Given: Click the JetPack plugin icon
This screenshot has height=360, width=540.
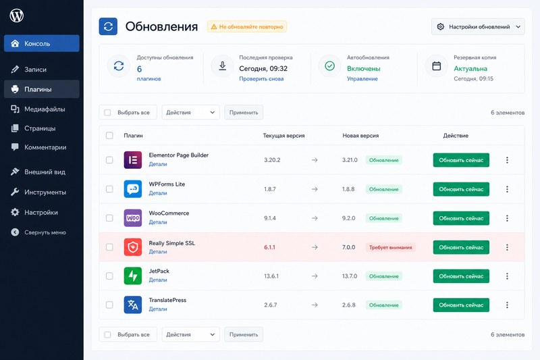Looking at the screenshot, I should pos(132,276).
